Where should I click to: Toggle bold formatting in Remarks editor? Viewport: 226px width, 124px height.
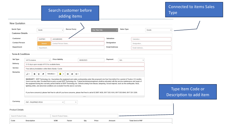click(x=35, y=74)
